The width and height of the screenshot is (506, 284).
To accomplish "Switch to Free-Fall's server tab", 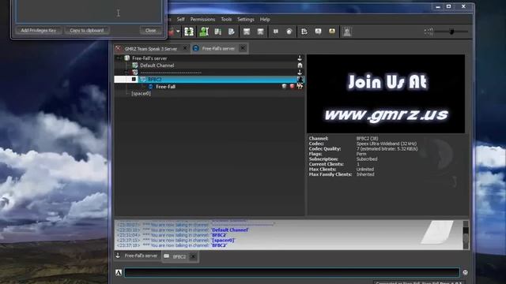I will point(218,49).
